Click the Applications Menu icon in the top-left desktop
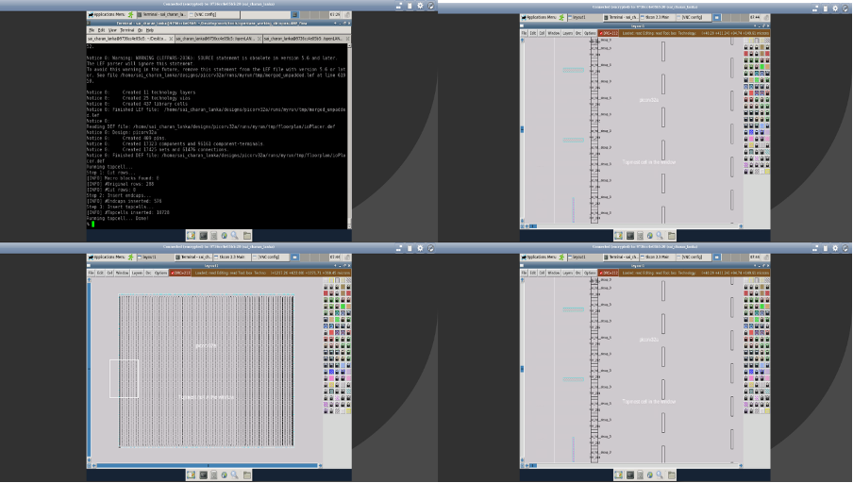This screenshot has height=483, width=853. (x=103, y=15)
